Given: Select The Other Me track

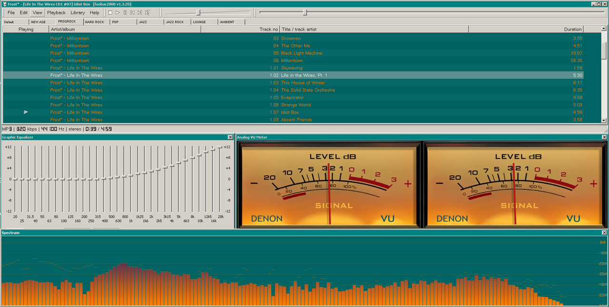Looking at the screenshot, I should point(293,46).
